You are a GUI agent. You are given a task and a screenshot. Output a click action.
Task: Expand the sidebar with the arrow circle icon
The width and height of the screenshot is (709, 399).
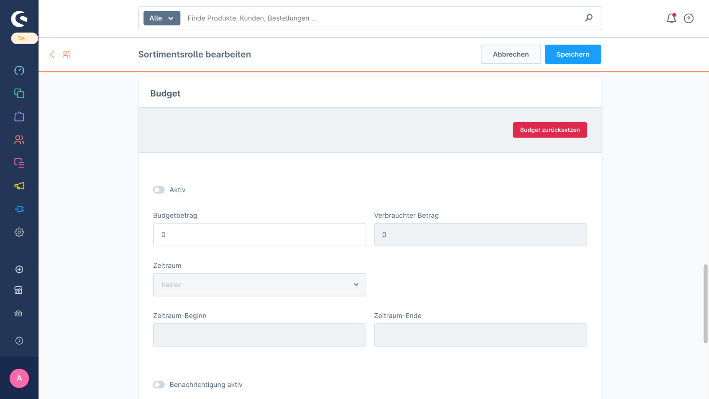[19, 341]
